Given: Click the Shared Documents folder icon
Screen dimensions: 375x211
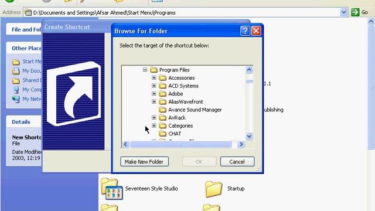Looking at the screenshot, I should 16,81.
